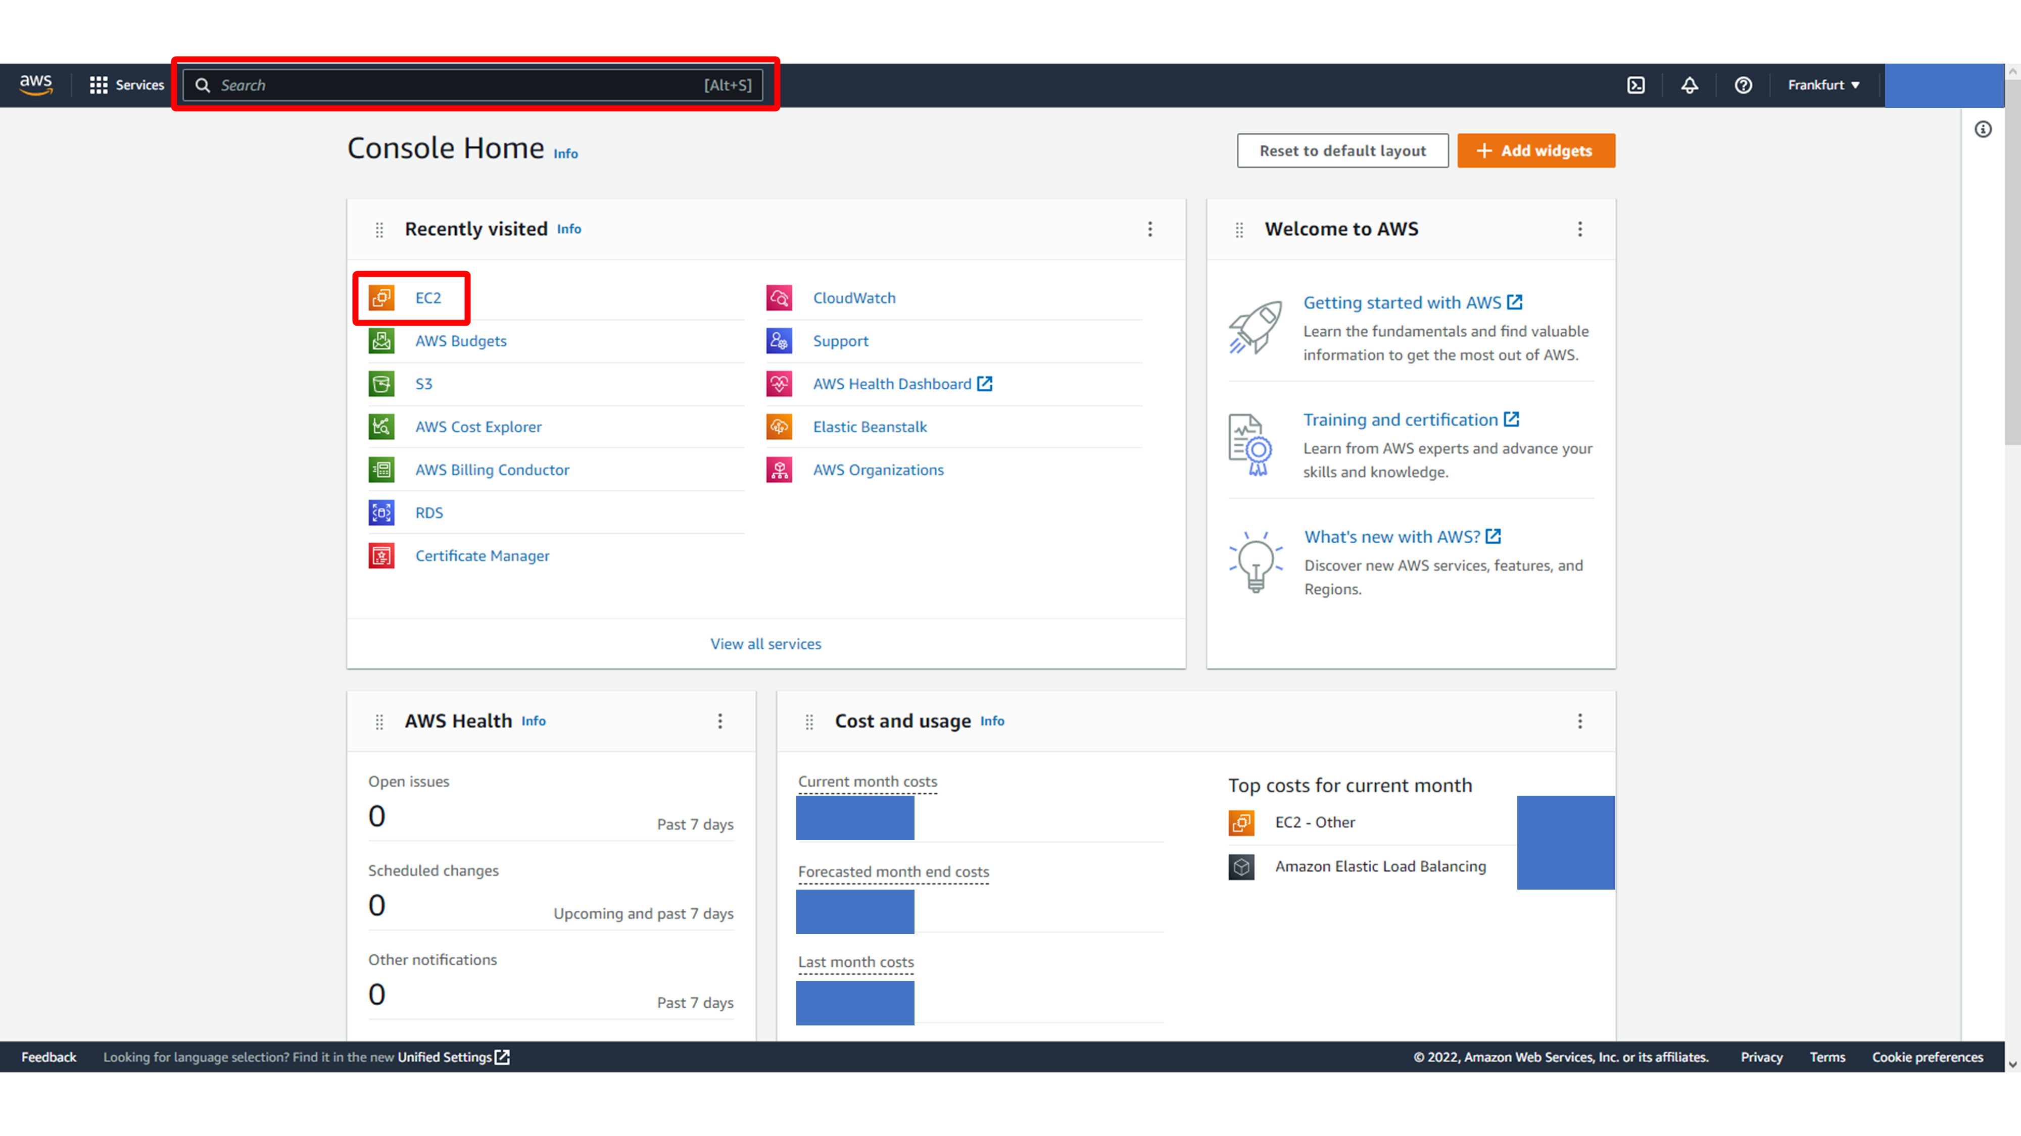The width and height of the screenshot is (2021, 1136).
Task: Open the Welcome to AWS options menu
Action: coord(1580,229)
